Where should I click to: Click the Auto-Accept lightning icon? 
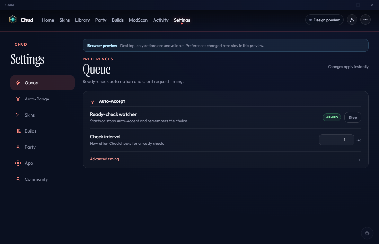point(93,101)
